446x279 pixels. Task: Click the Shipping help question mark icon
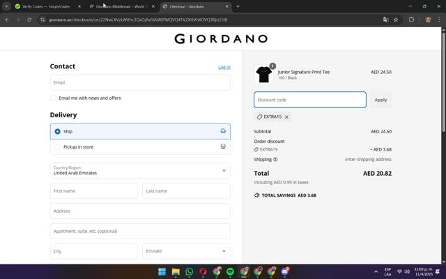(x=275, y=160)
